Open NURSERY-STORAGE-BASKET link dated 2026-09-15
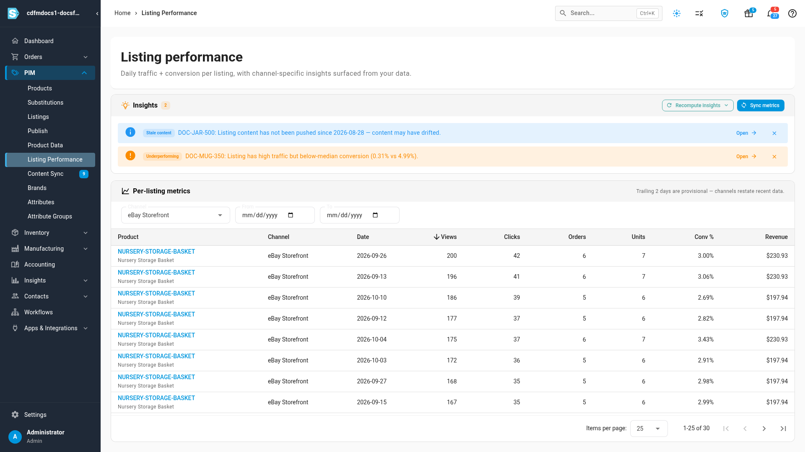The height and width of the screenshot is (452, 805). pyautogui.click(x=156, y=398)
